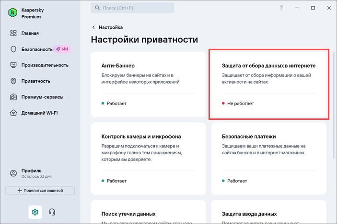
Task: Go back using the arrow beside Настройка
Action: 93,27
